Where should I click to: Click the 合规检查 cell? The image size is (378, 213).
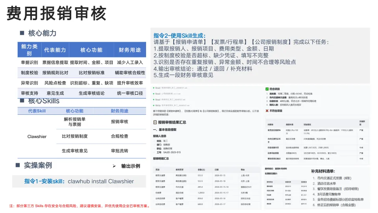click(x=120, y=136)
